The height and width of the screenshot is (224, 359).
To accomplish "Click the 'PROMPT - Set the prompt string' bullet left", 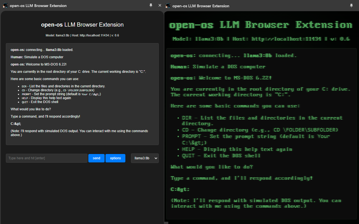I will (61, 94).
